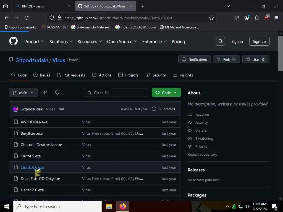Viewport: 283px width, 212px height.
Task: Click the Sign up button
Action: [259, 41]
